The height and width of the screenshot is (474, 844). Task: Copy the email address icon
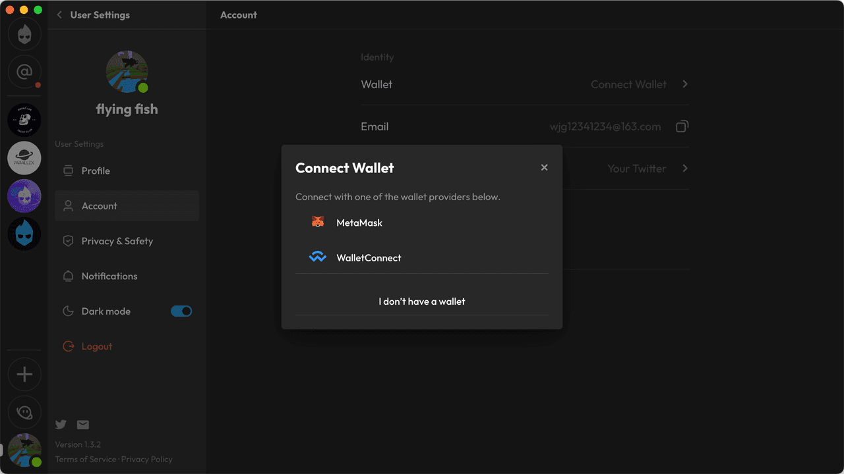pos(682,126)
